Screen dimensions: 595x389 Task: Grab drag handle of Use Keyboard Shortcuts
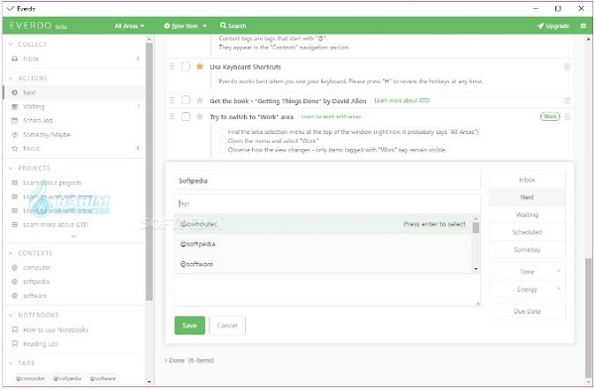(x=172, y=66)
